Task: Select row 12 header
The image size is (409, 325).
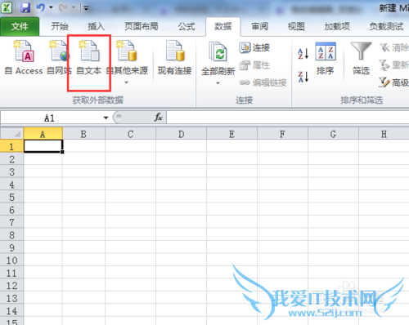Action: pyautogui.click(x=11, y=286)
